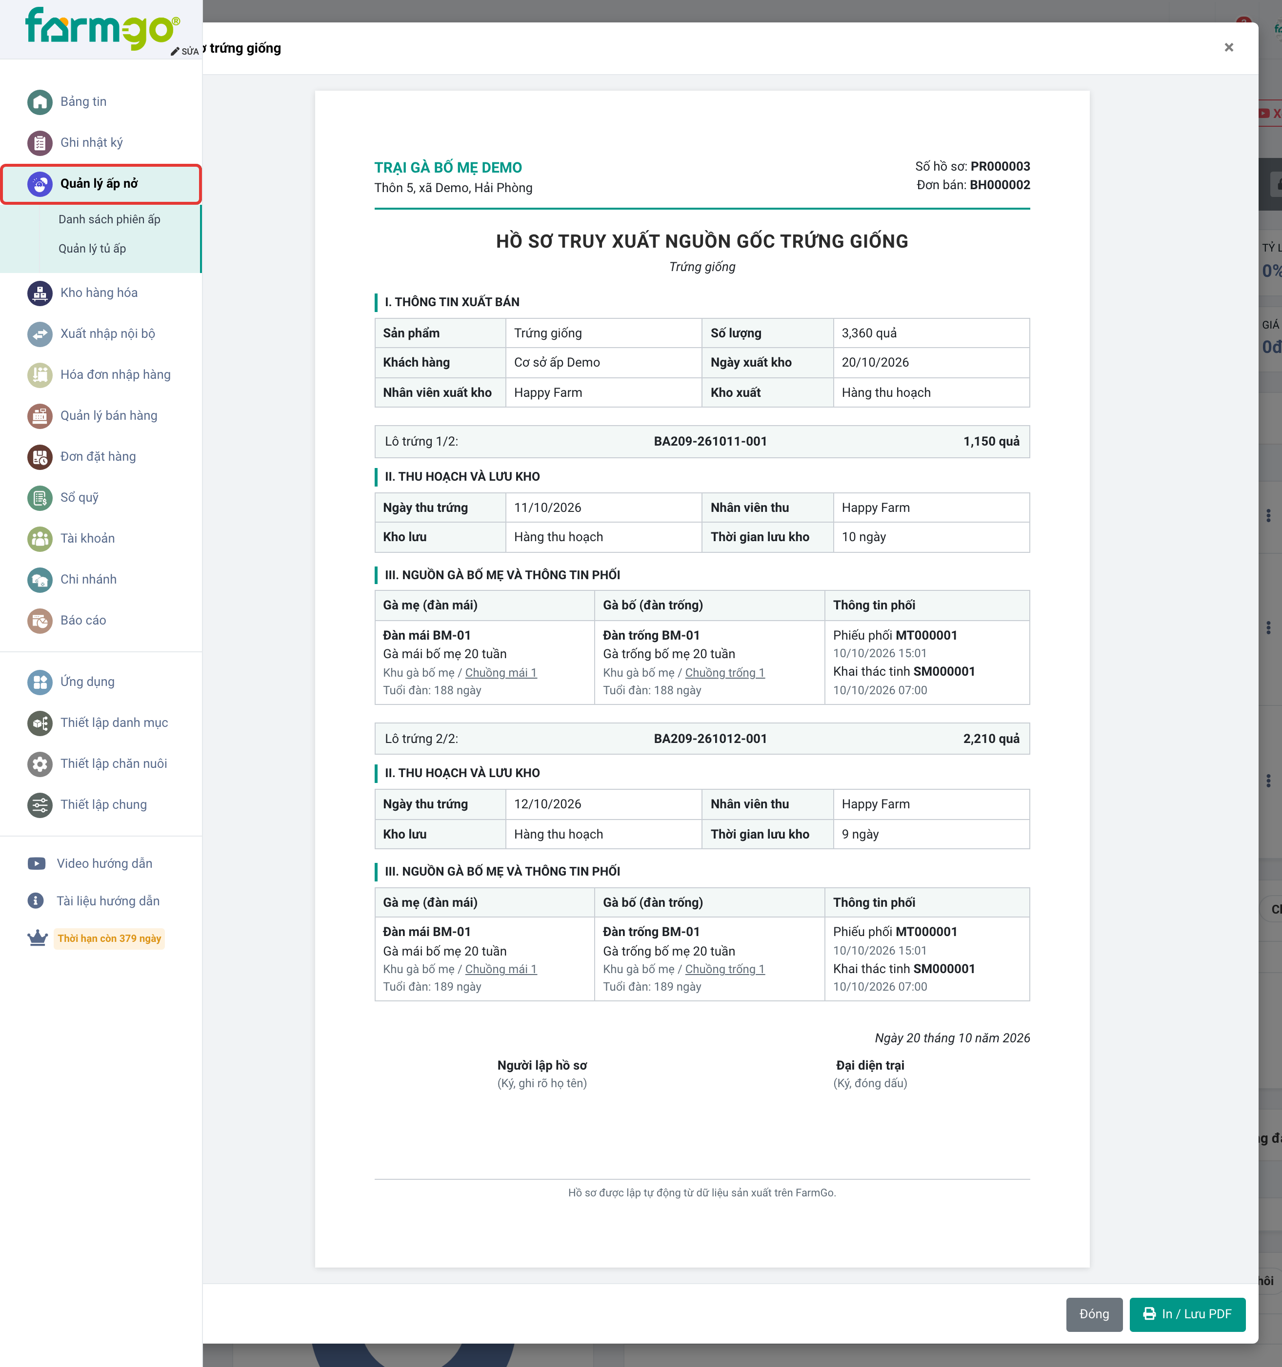This screenshot has height=1367, width=1282.
Task: Select lot code BA209-261012-001
Action: pos(710,739)
